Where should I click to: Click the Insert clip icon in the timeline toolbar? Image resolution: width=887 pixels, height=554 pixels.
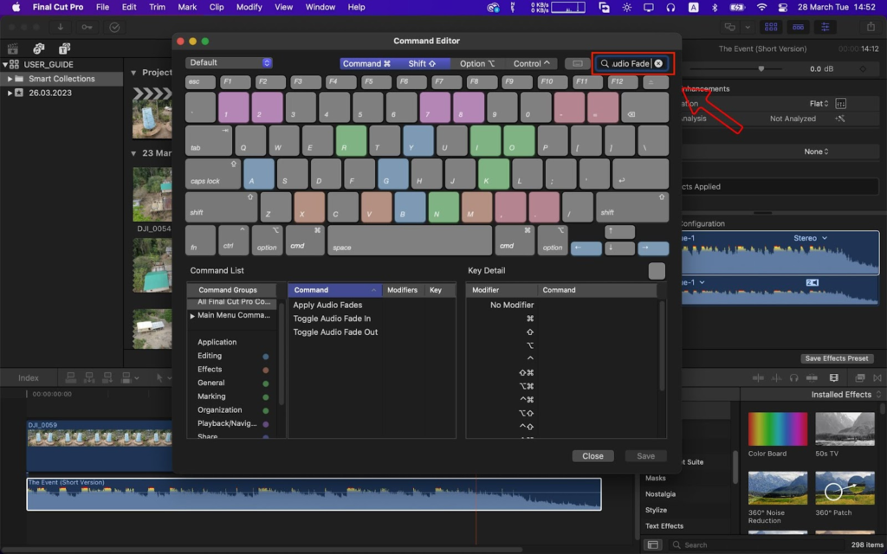(x=89, y=377)
